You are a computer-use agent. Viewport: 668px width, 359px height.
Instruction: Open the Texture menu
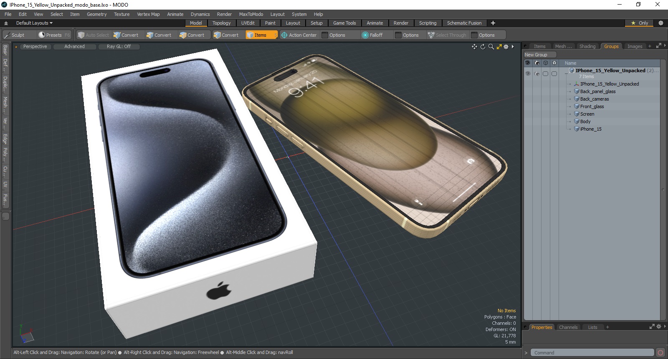pyautogui.click(x=121, y=14)
